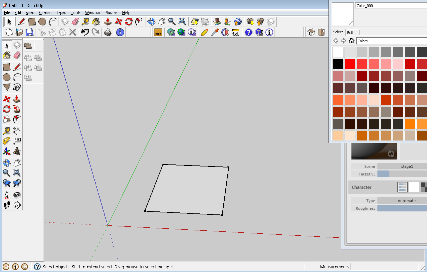
Task: Pick the bright red color swatch
Action: tap(349, 64)
